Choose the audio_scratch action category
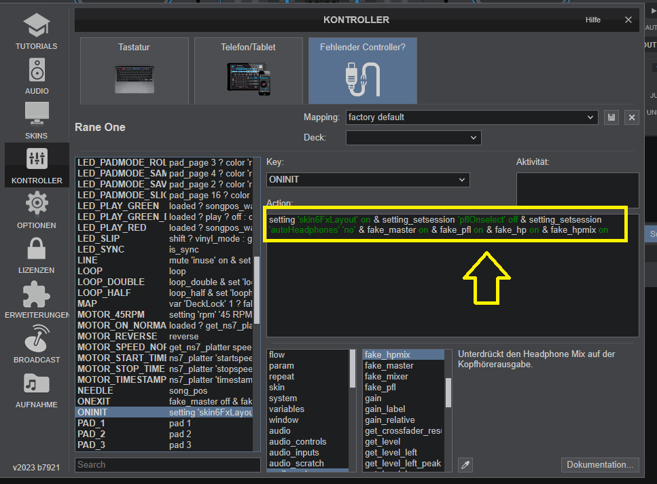Viewport: 657px width, 484px height. [308, 464]
